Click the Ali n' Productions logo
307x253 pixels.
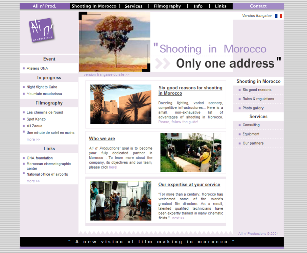[42, 30]
